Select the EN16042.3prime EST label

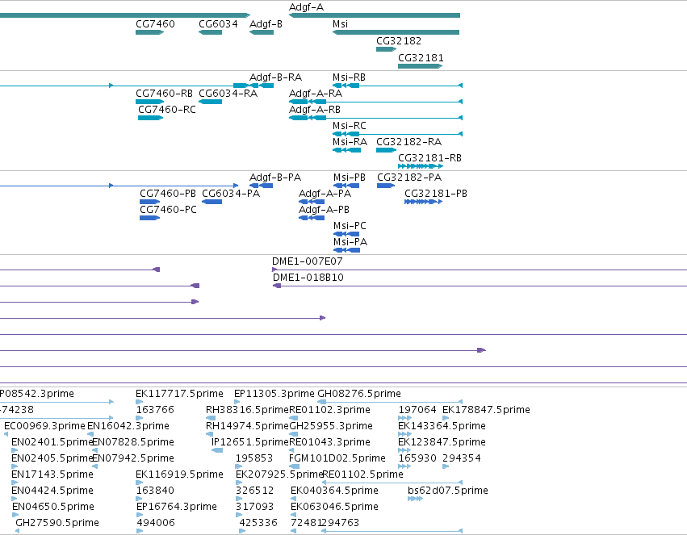click(128, 426)
